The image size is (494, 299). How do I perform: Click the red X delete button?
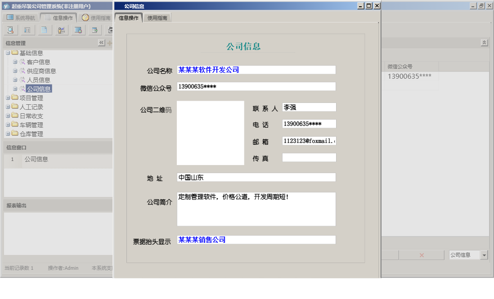(x=421, y=254)
